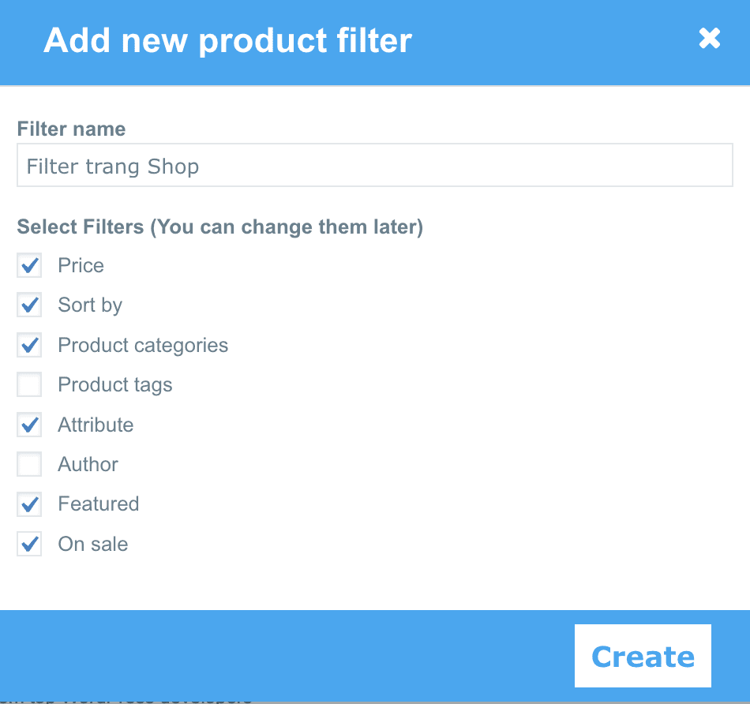The height and width of the screenshot is (704, 750).
Task: Select the Product categories label
Action: (143, 346)
